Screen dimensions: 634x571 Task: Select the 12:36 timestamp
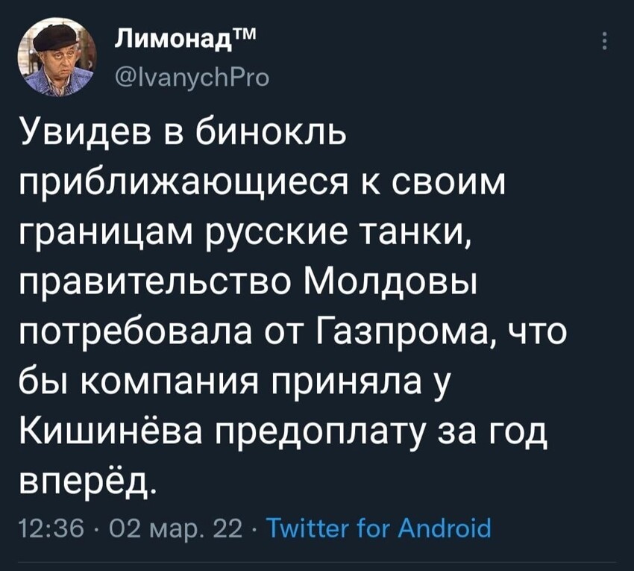(x=51, y=528)
